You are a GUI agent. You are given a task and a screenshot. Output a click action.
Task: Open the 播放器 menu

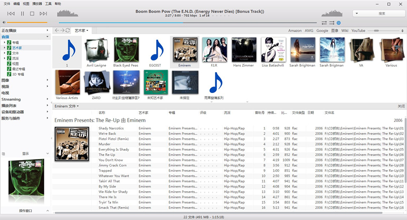click(37, 4)
